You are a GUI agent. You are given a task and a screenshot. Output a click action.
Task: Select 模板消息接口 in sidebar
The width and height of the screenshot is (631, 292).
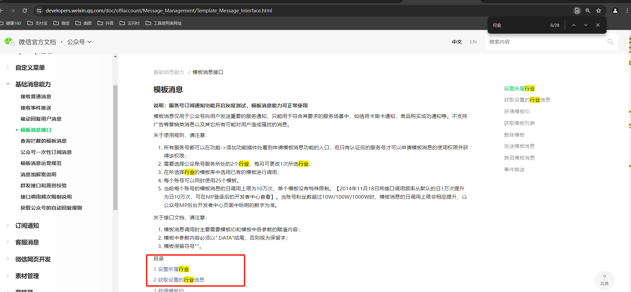pos(36,130)
